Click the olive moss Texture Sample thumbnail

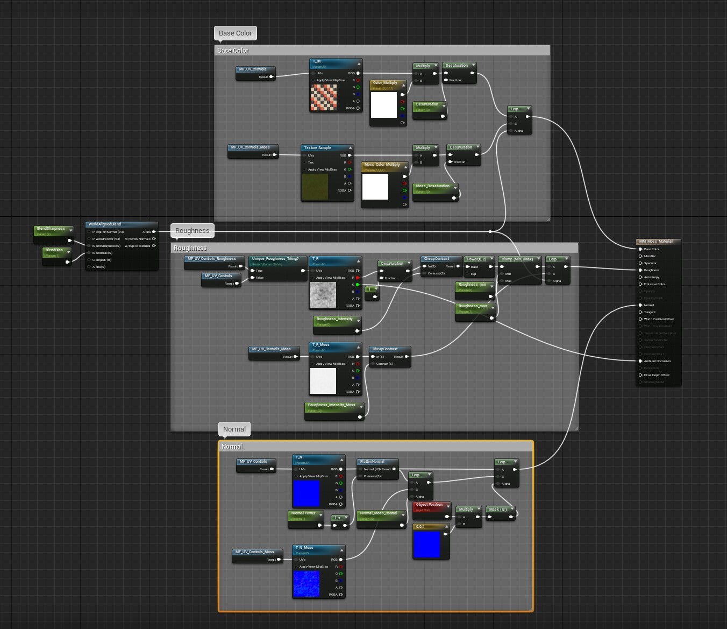(x=315, y=187)
